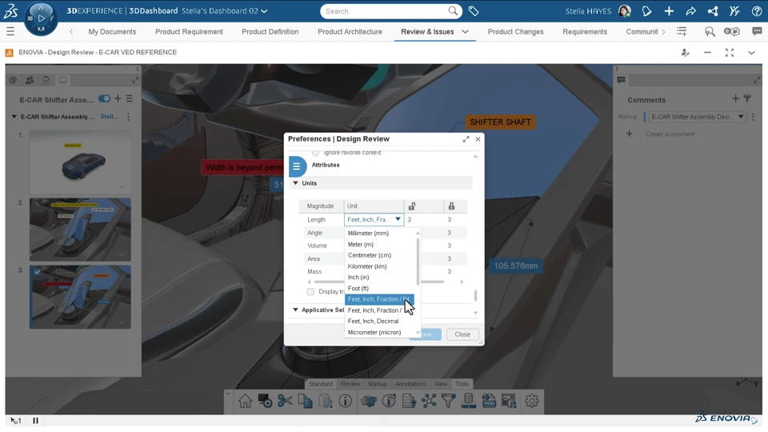Open the Review & Issues tab chevron

pos(466,31)
